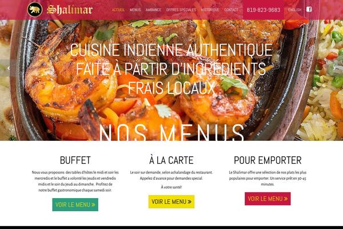Click the Buffet heading
Image resolution: width=343 pixels, height=229 pixels.
(x=75, y=160)
